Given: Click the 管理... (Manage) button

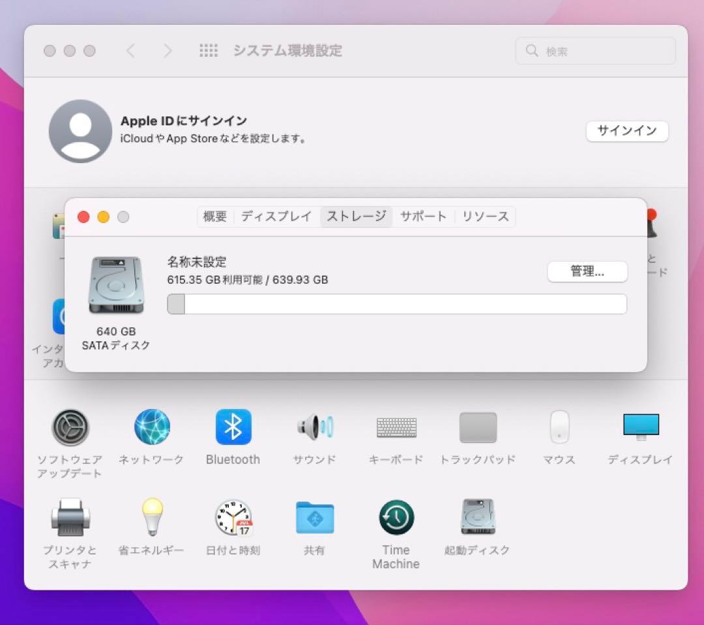Looking at the screenshot, I should tap(587, 271).
